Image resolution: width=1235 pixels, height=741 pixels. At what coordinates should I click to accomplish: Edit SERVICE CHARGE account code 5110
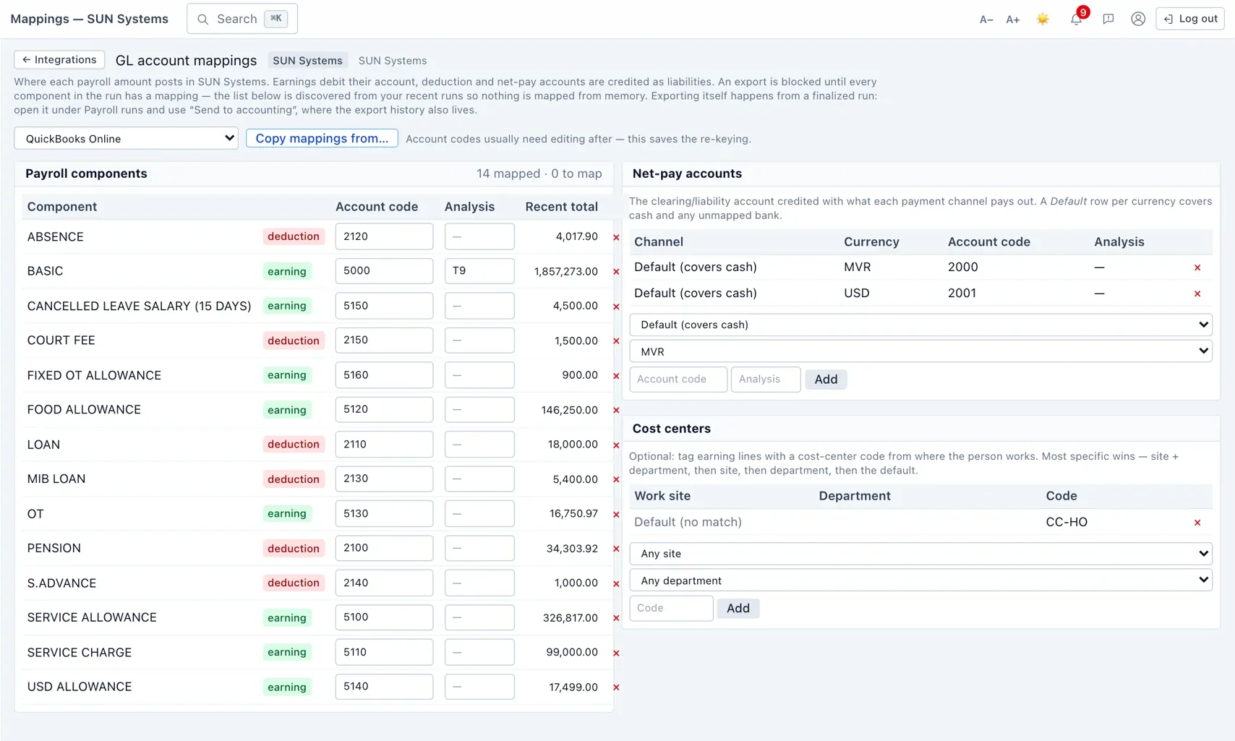pos(384,652)
